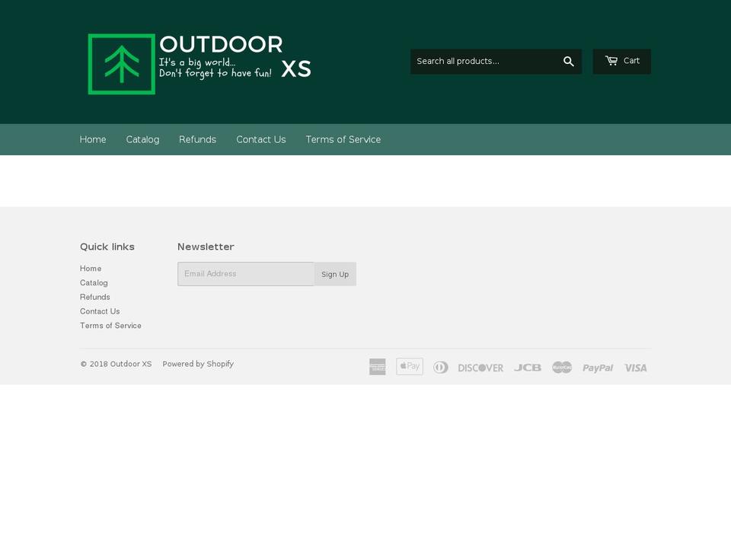Click the Discover payment icon
The image size is (731, 548).
[x=480, y=368]
